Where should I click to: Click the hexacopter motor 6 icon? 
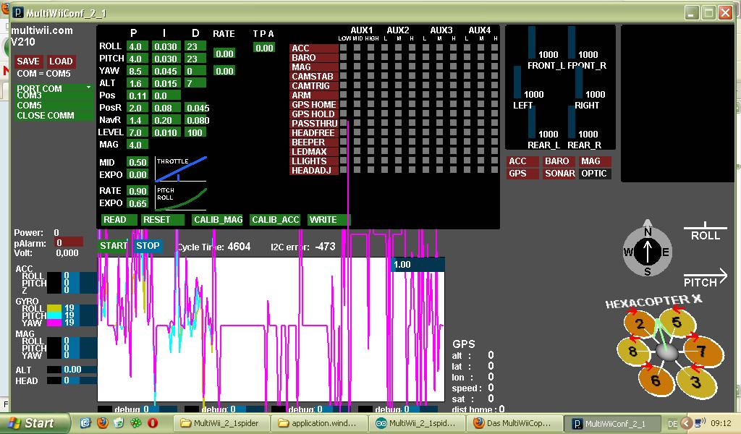(x=656, y=380)
